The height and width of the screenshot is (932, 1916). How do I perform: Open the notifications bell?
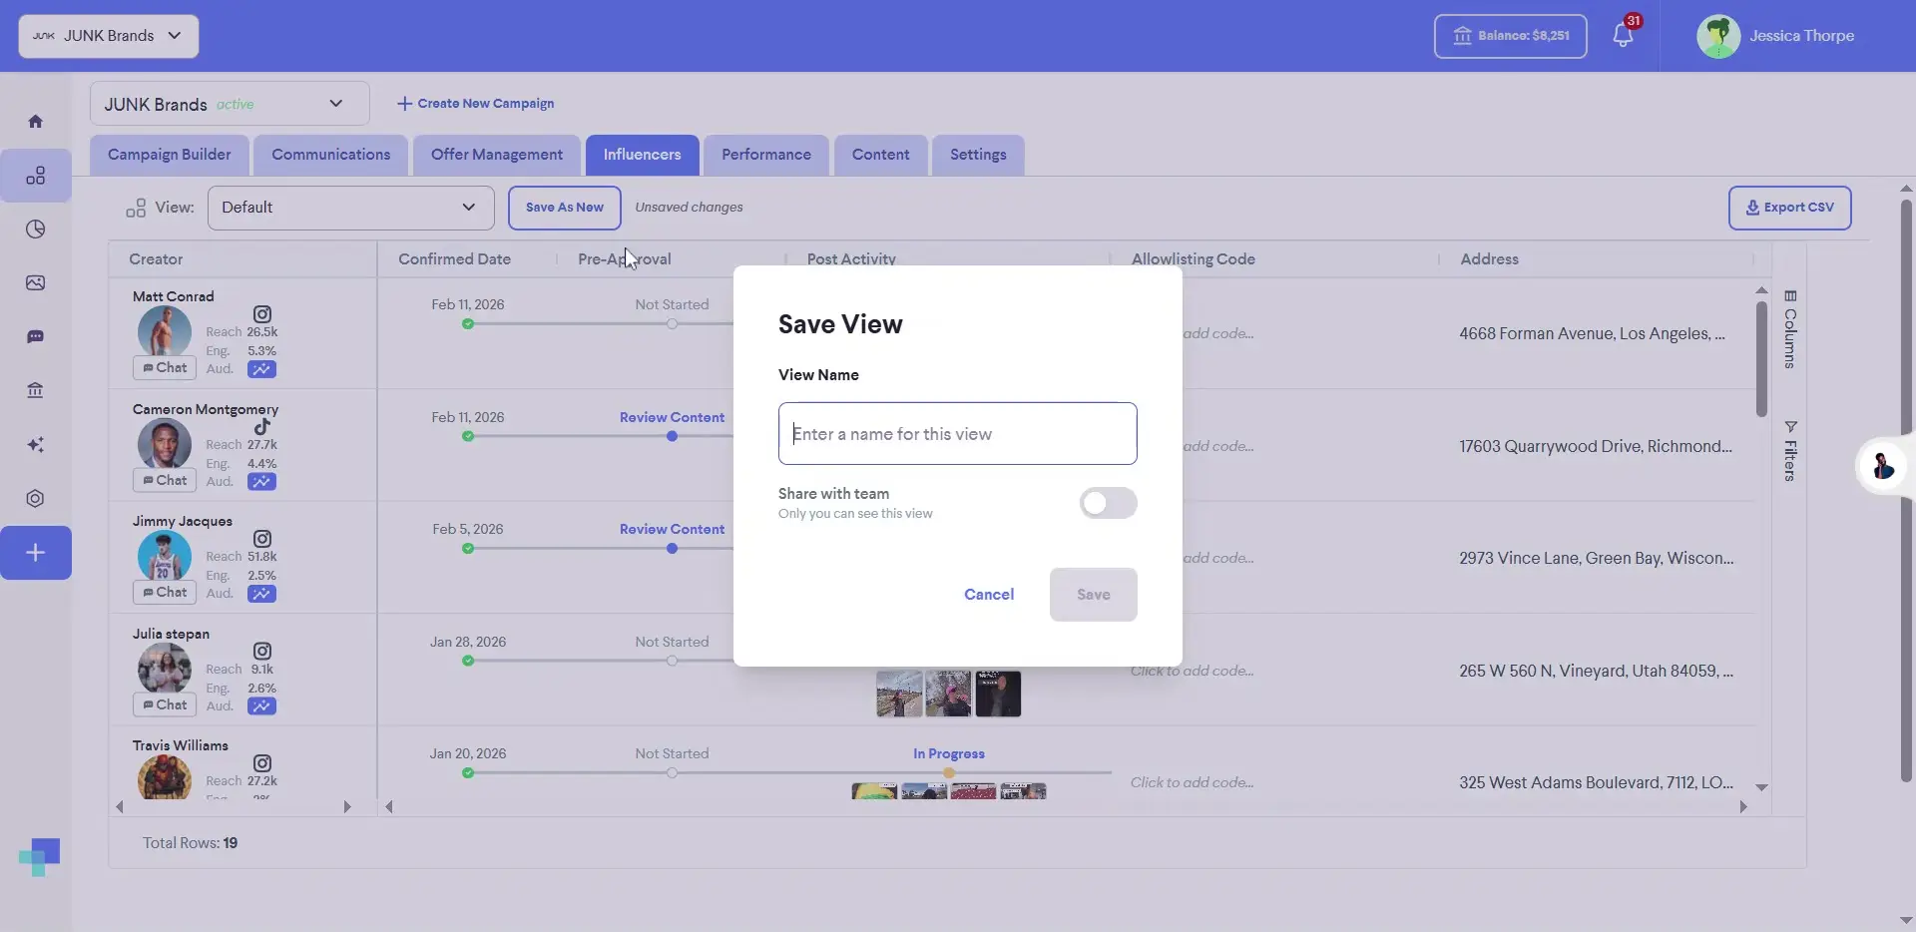[x=1623, y=36]
